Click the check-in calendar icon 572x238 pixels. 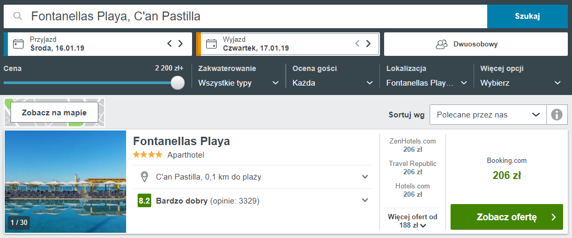tap(19, 44)
